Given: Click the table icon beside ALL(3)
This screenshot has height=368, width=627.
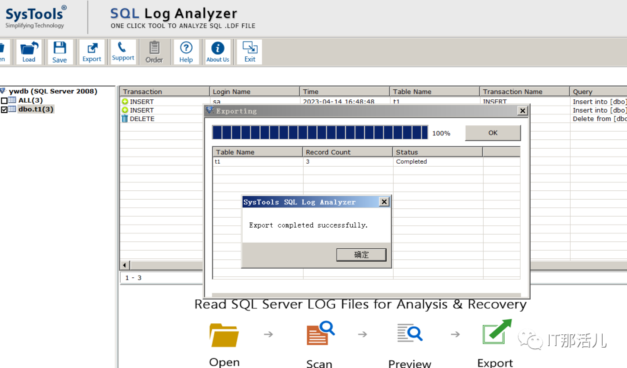Looking at the screenshot, I should coord(12,100).
